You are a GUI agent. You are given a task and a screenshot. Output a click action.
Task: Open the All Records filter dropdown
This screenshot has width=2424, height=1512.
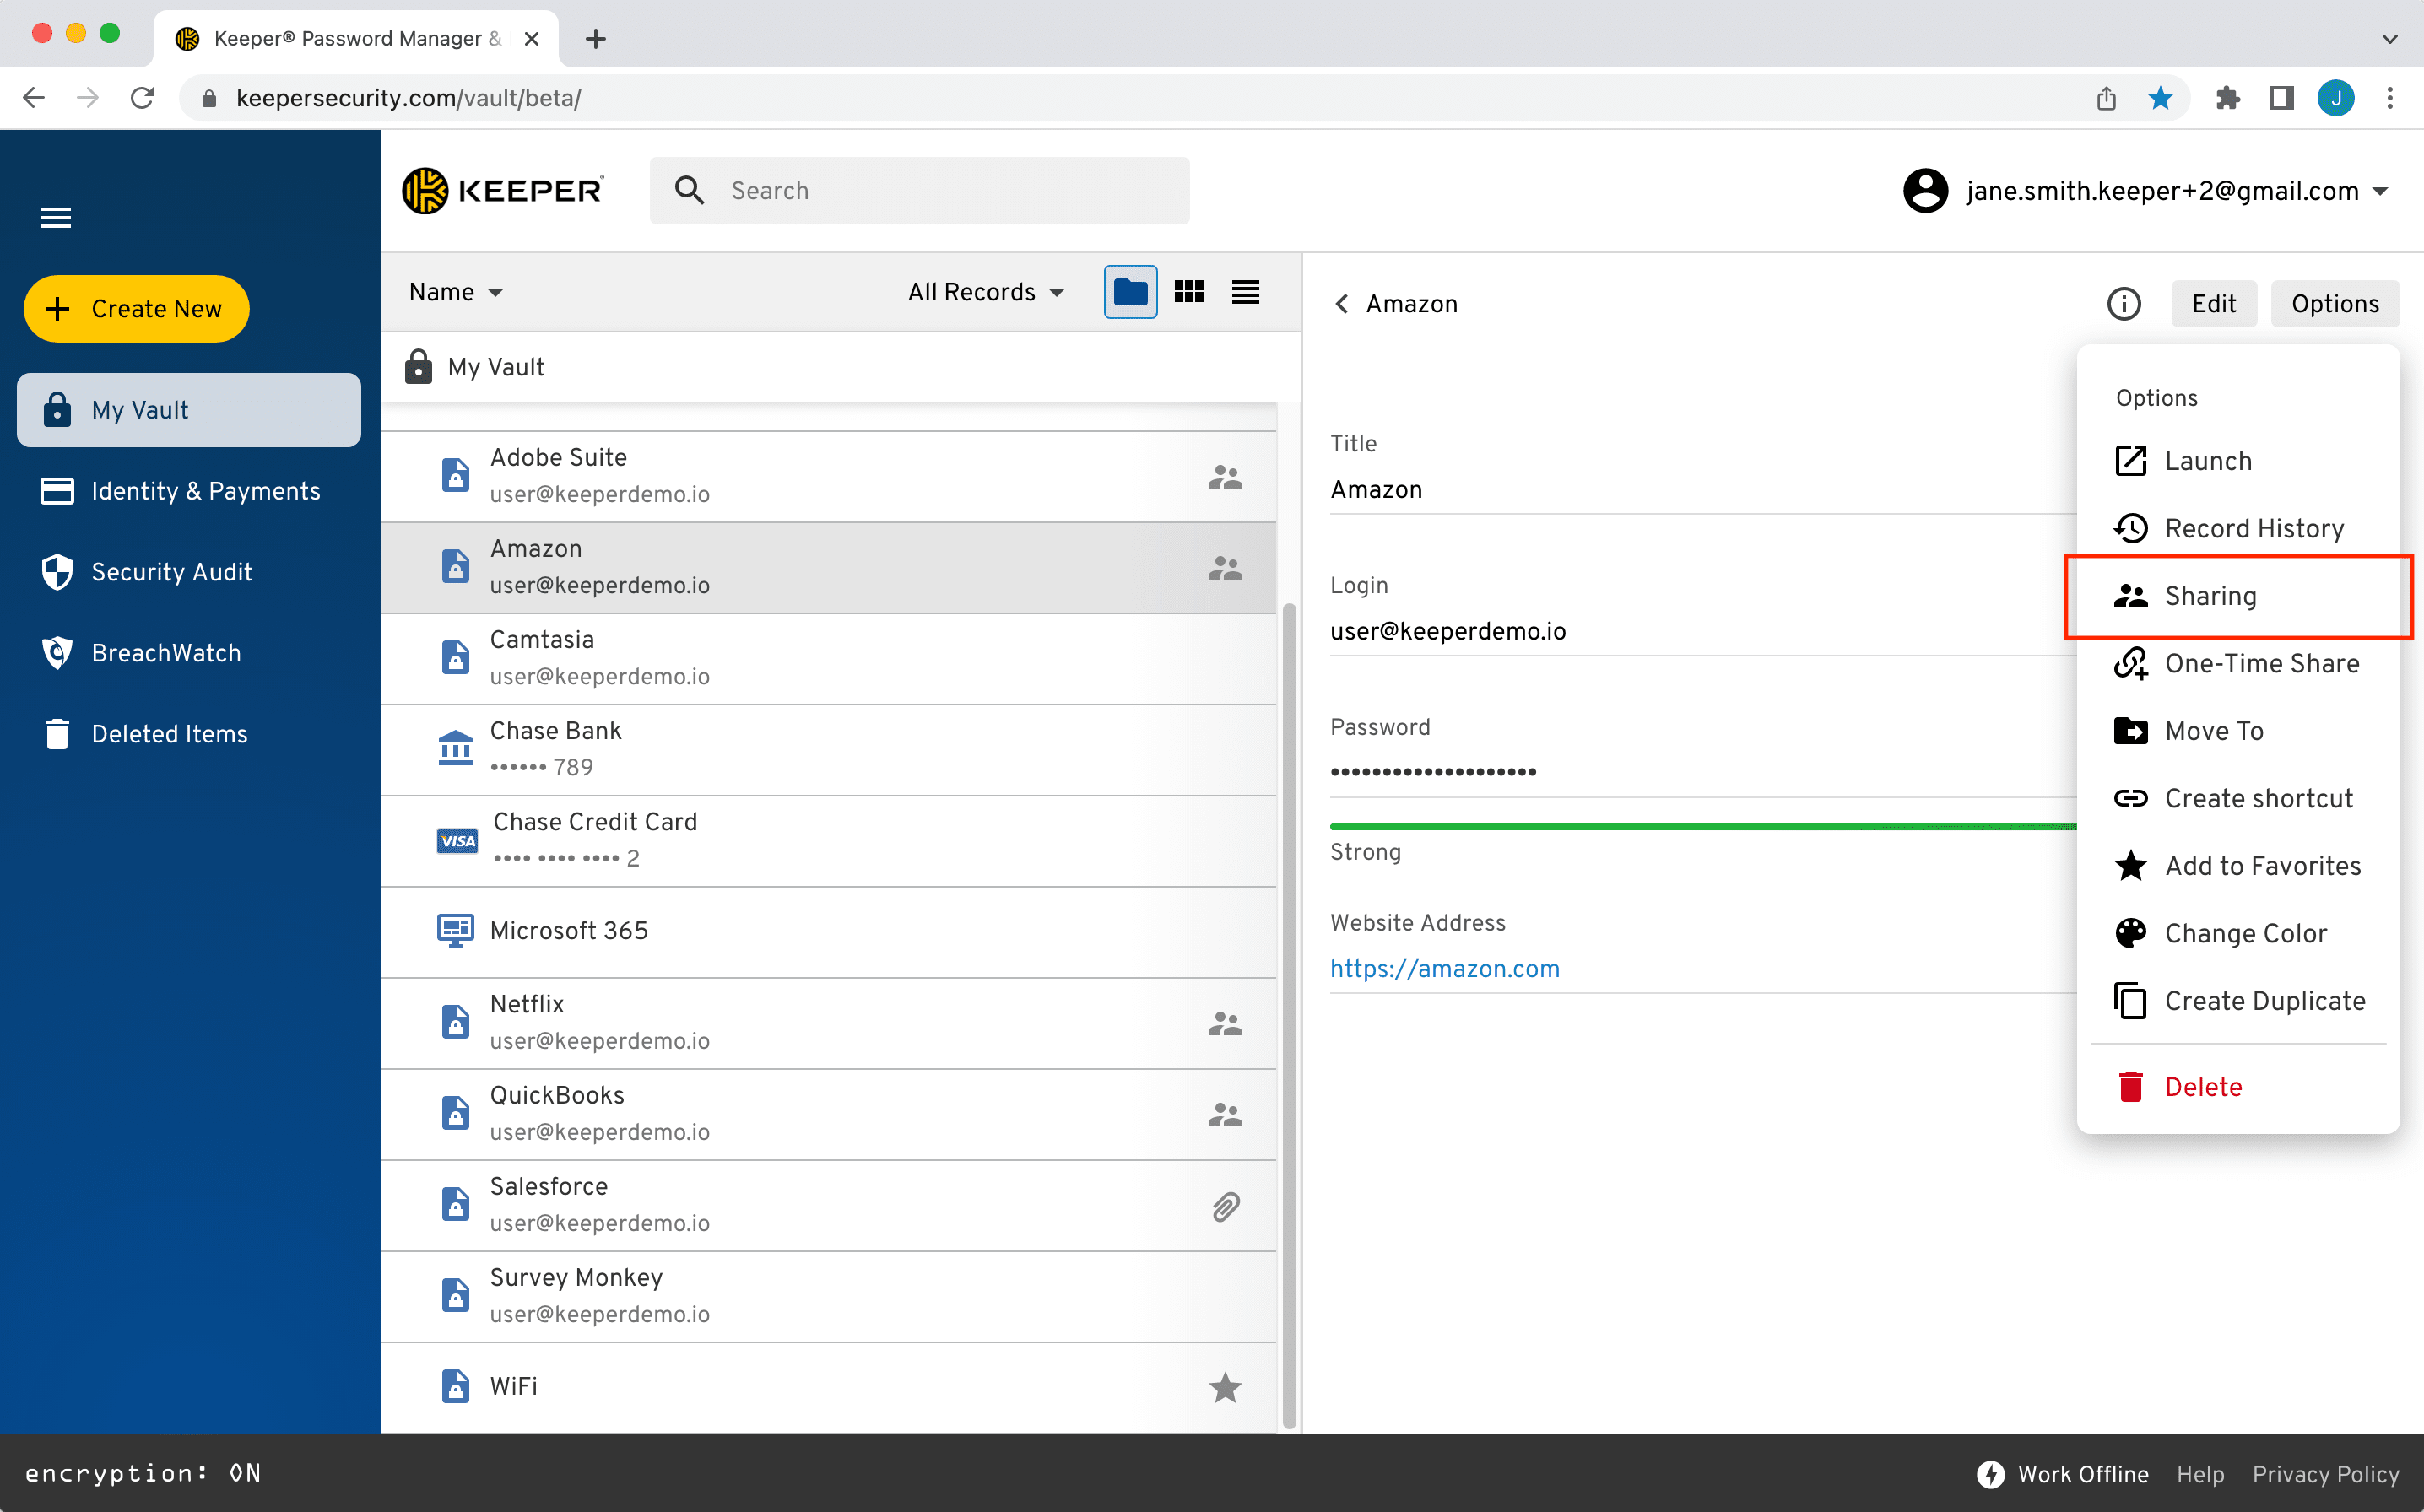point(986,292)
